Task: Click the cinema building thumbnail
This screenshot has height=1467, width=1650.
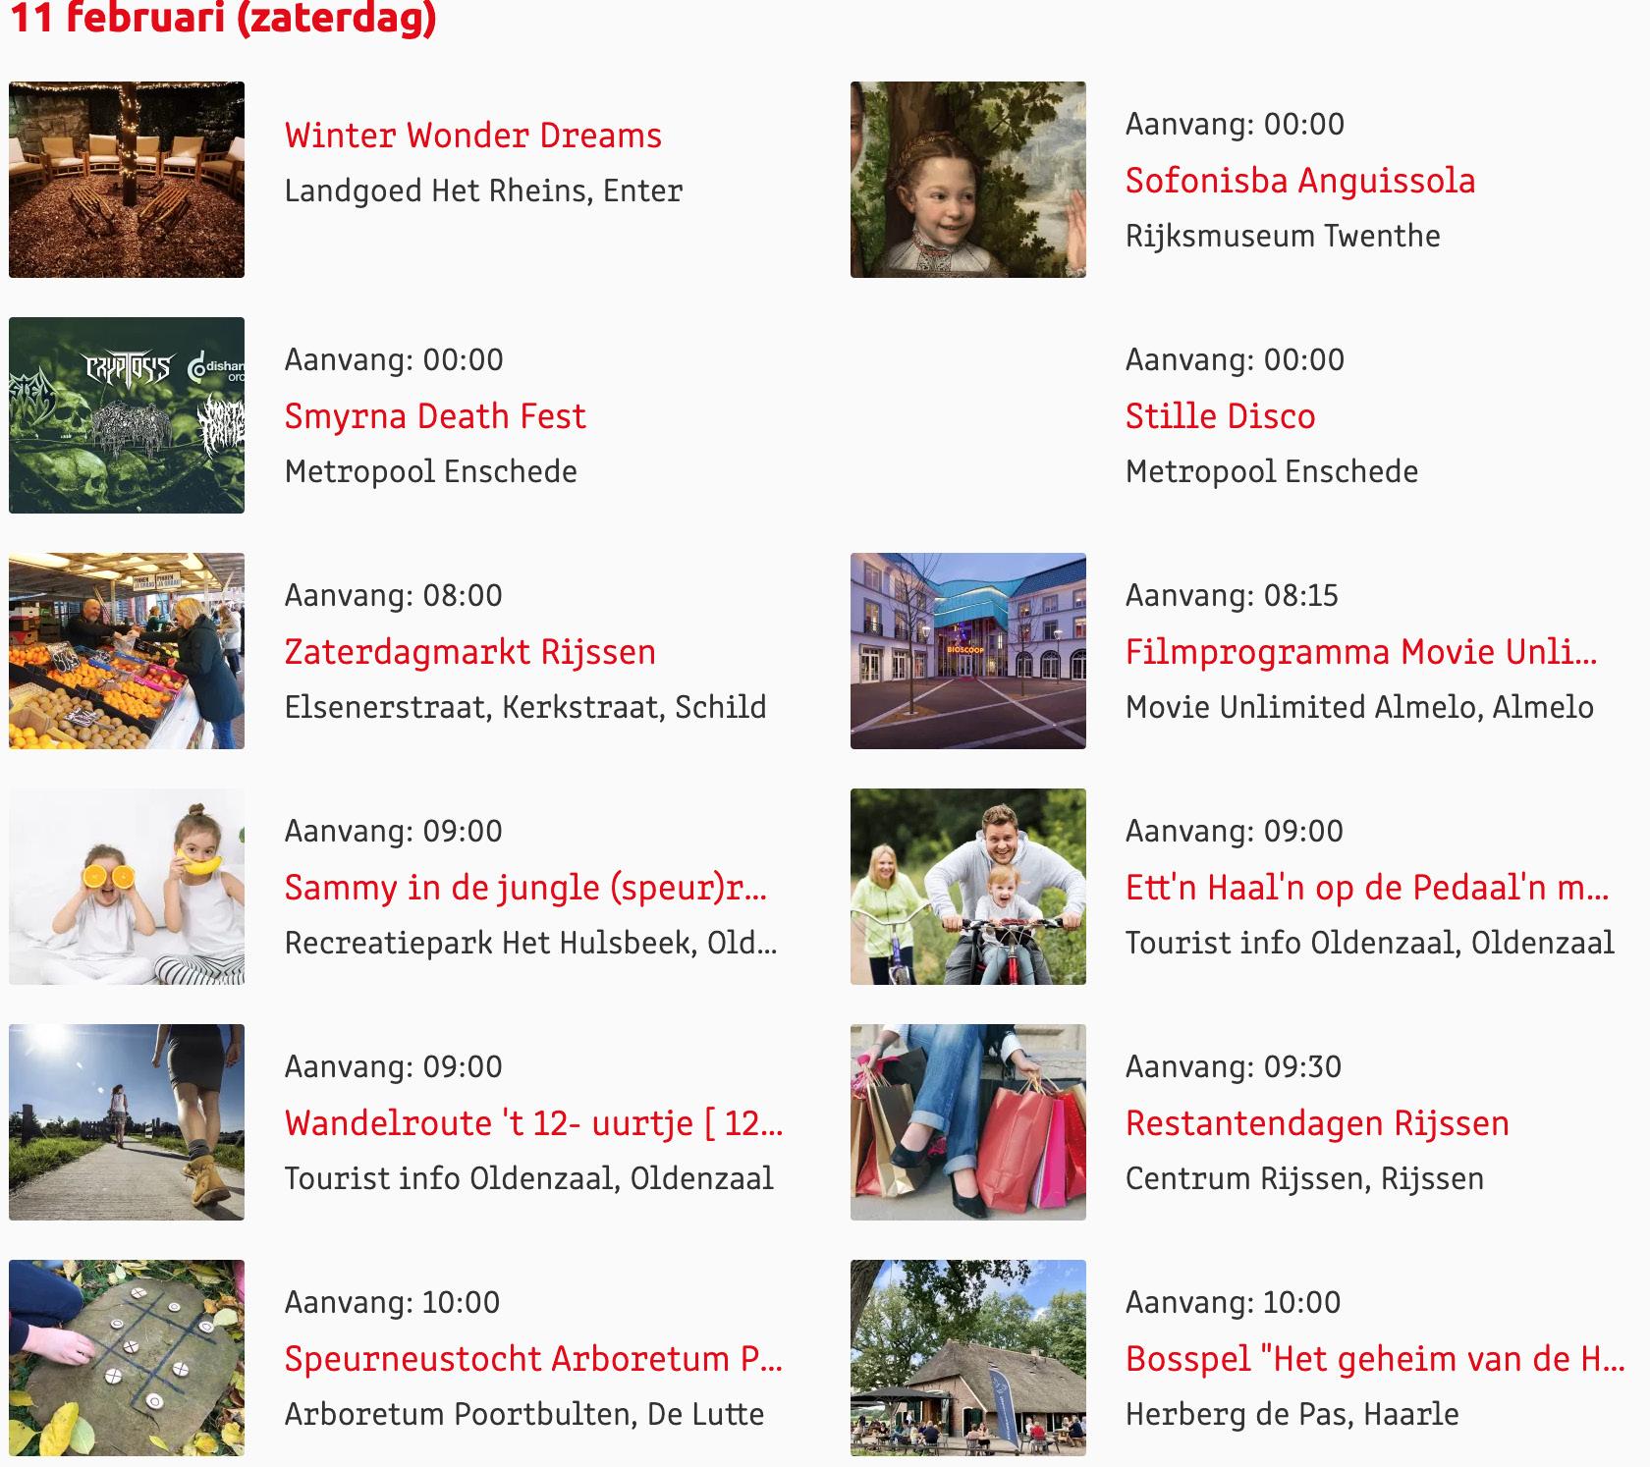Action: point(968,651)
